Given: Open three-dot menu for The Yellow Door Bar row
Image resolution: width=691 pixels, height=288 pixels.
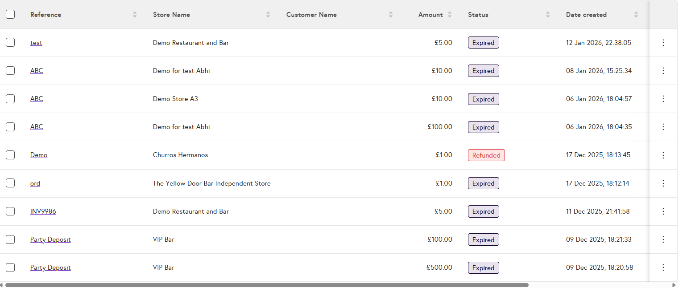Looking at the screenshot, I should tap(663, 183).
